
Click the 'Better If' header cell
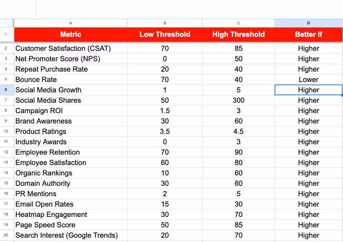pyautogui.click(x=309, y=35)
